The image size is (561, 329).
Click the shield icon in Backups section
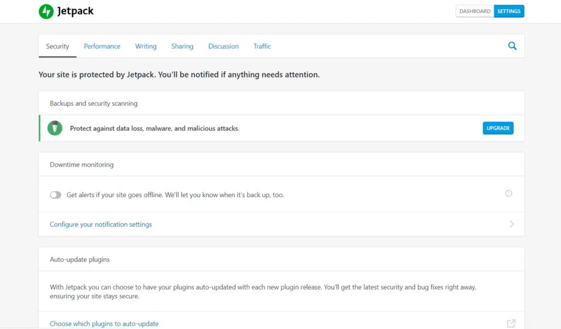pos(55,128)
